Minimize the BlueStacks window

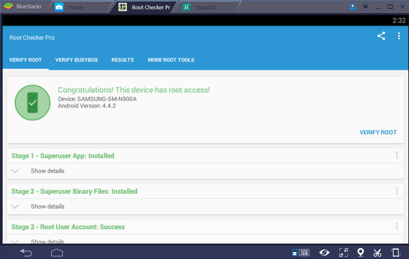tap(378, 7)
